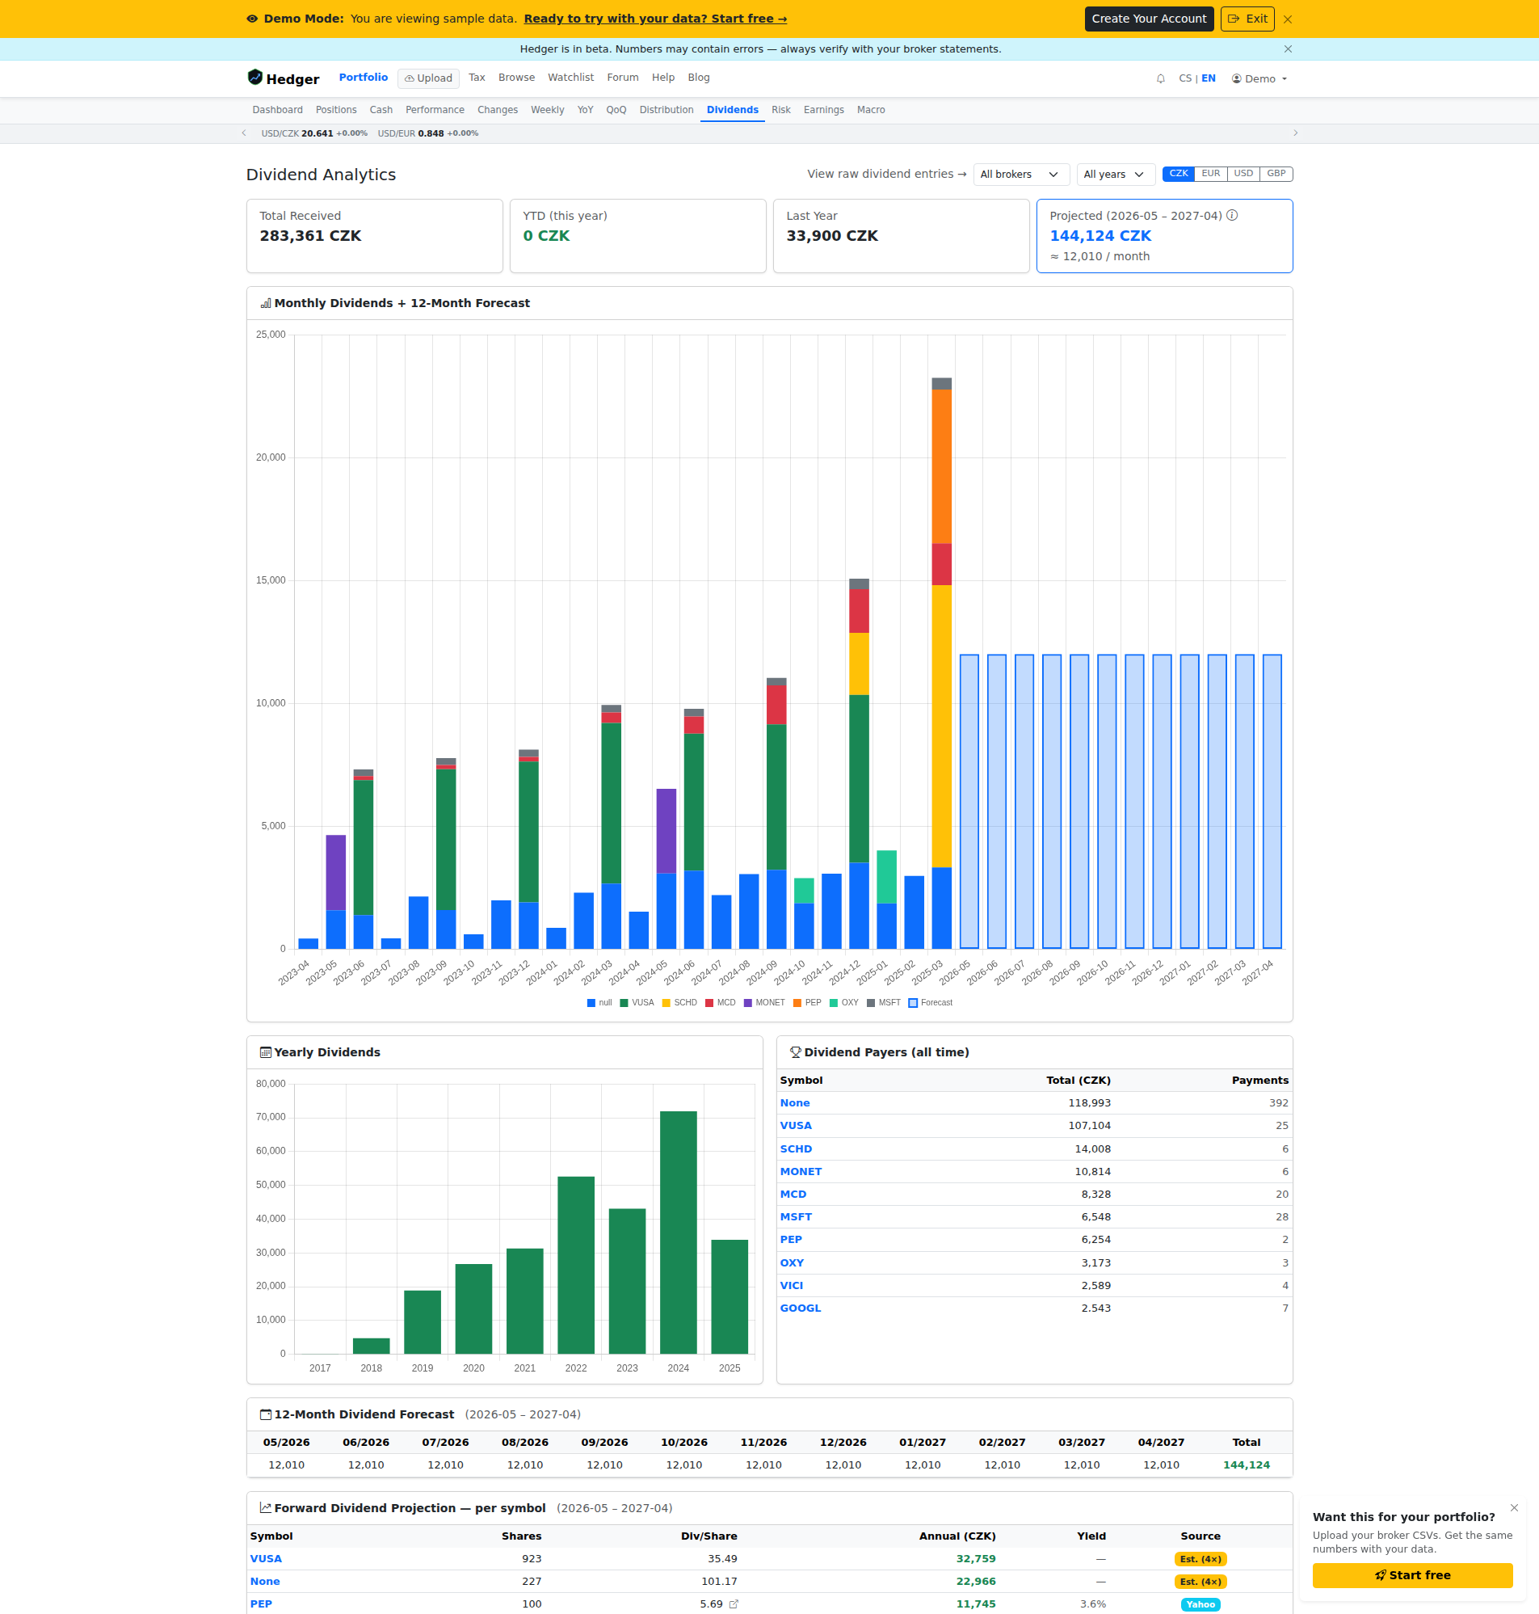Switch currency to CZK
1539x1614 pixels.
1179,174
